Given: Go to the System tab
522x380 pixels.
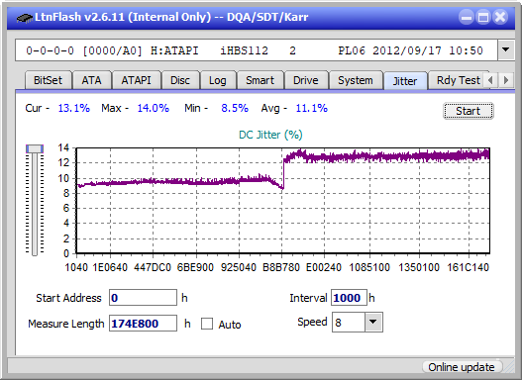Looking at the screenshot, I should click(356, 80).
